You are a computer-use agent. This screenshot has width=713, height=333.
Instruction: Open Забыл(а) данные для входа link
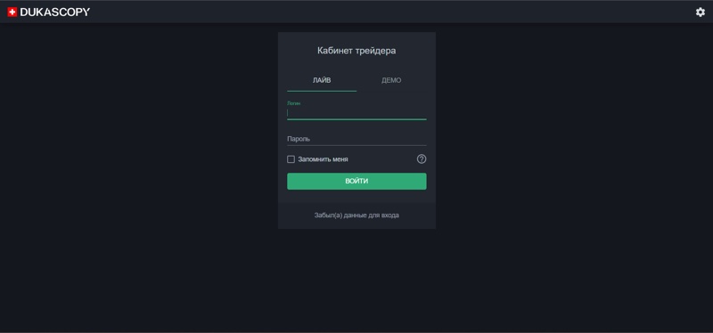tap(356, 215)
